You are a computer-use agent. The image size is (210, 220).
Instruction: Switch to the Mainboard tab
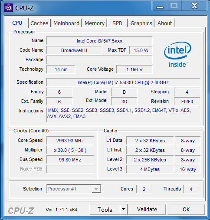coord(66,23)
